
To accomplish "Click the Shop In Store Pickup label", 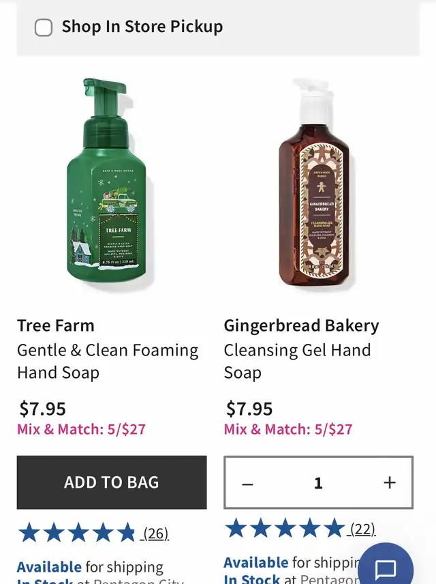I will coord(142,27).
